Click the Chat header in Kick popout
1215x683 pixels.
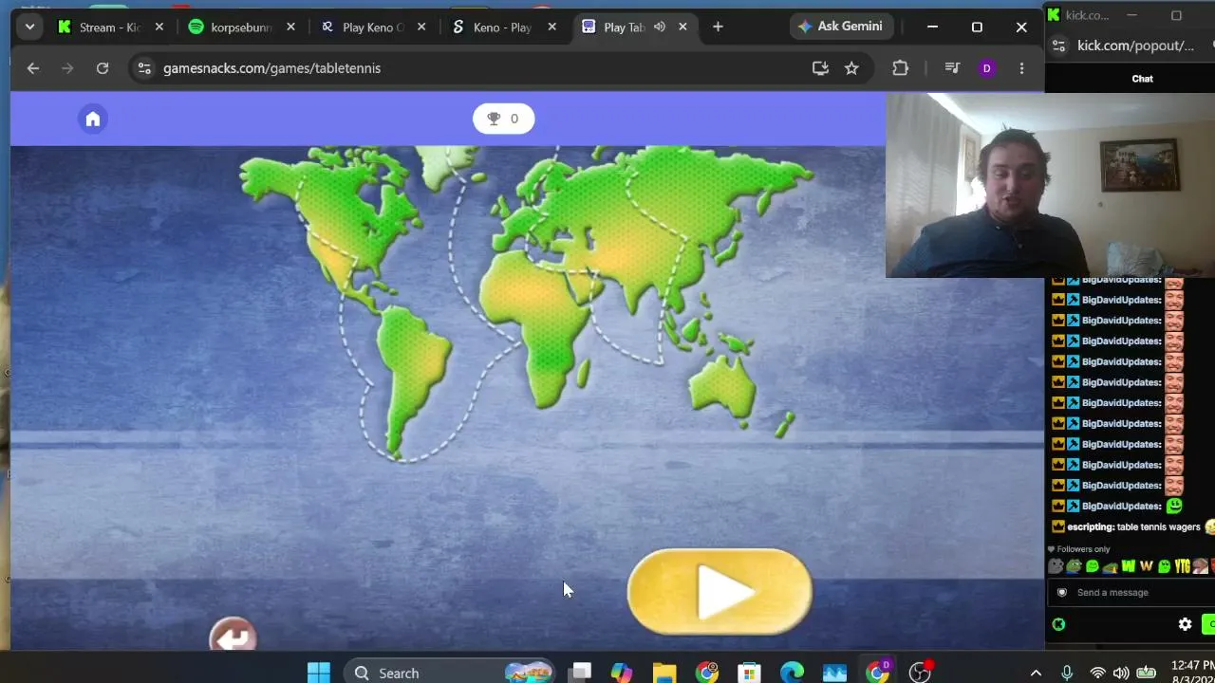pos(1142,79)
